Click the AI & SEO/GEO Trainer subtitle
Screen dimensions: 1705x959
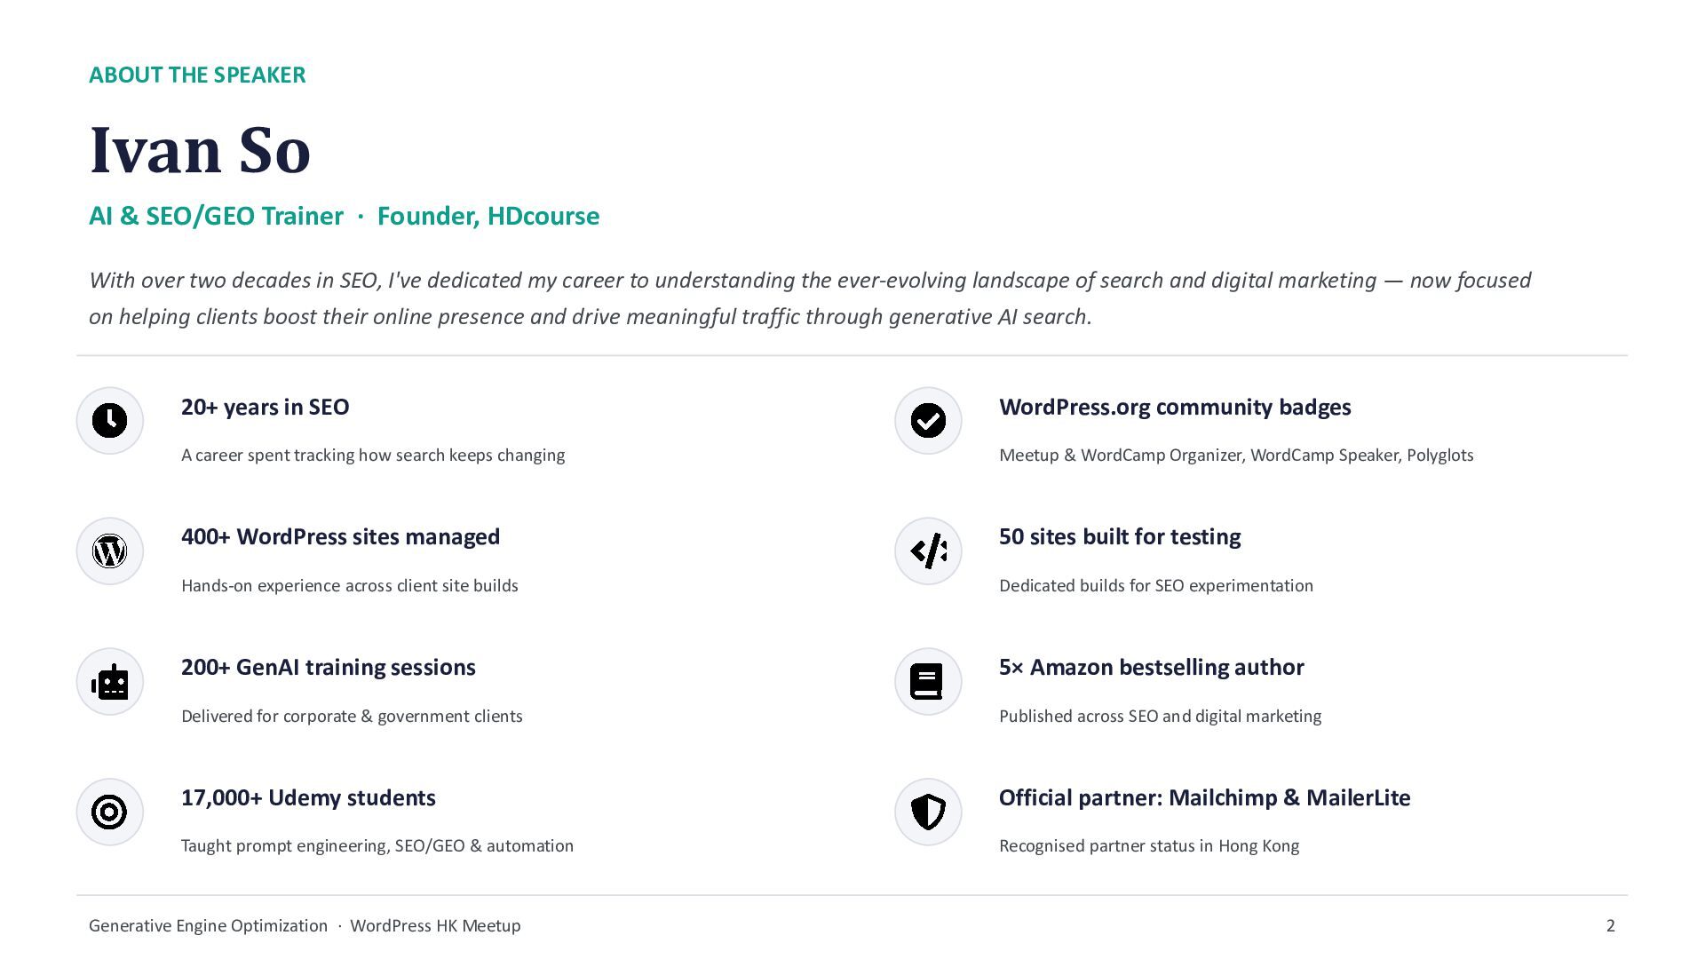(216, 216)
